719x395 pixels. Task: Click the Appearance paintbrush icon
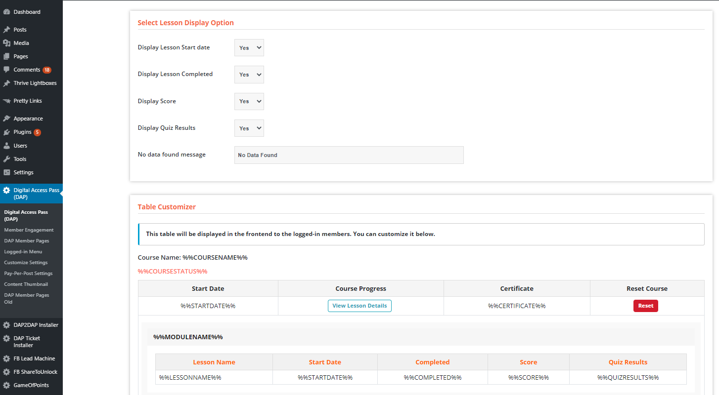[x=6, y=118]
